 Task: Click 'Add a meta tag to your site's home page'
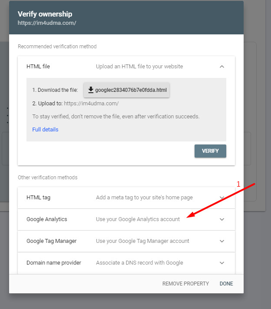(x=144, y=198)
